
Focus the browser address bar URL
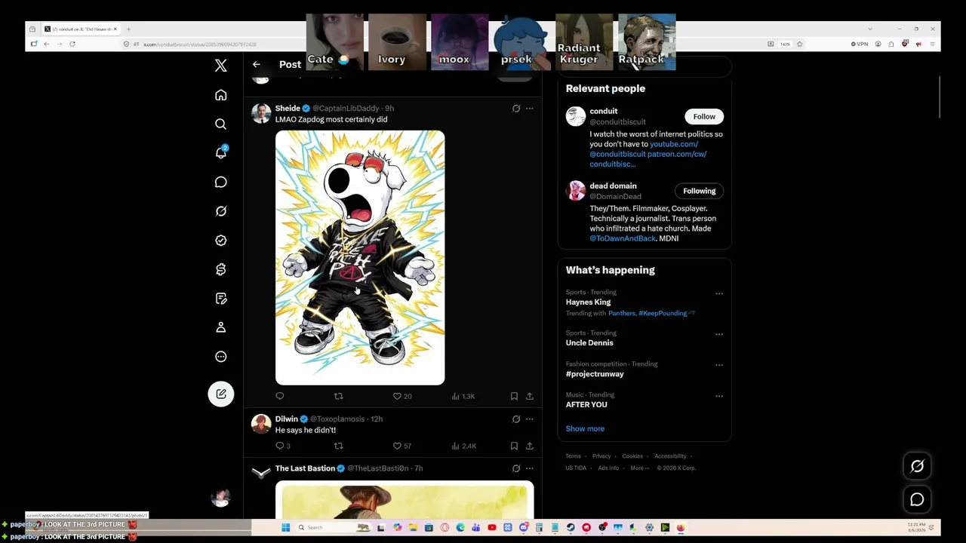click(x=200, y=44)
